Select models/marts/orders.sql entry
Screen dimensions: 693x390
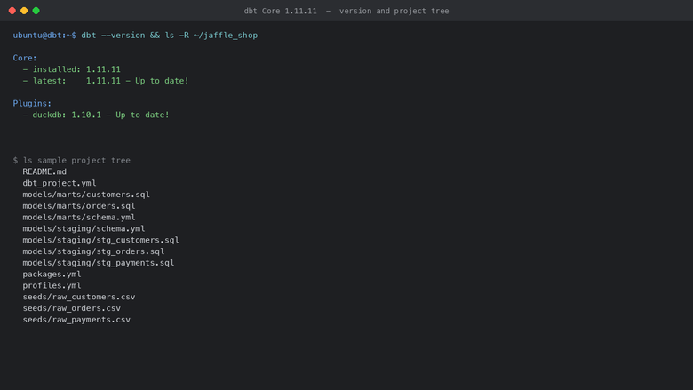pyautogui.click(x=79, y=206)
